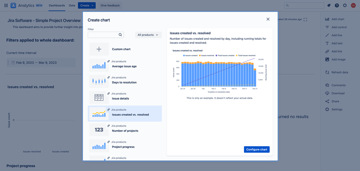Switch to the Dashboards tab
Image resolution: width=360 pixels, height=171 pixels.
pyautogui.click(x=57, y=5)
